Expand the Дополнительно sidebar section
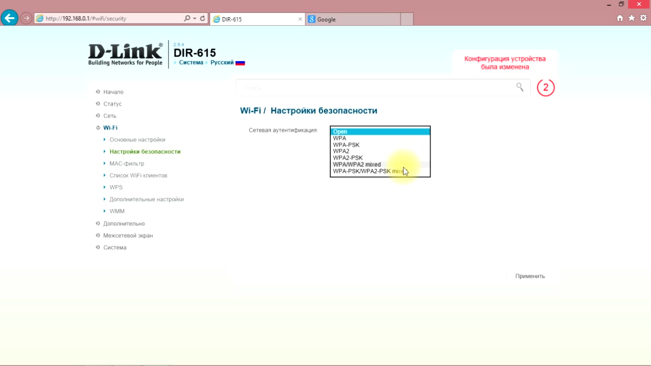The image size is (651, 366). click(124, 224)
